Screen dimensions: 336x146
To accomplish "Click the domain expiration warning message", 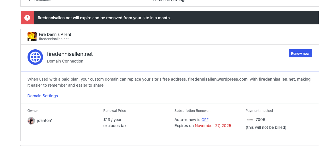I will point(104,18).
